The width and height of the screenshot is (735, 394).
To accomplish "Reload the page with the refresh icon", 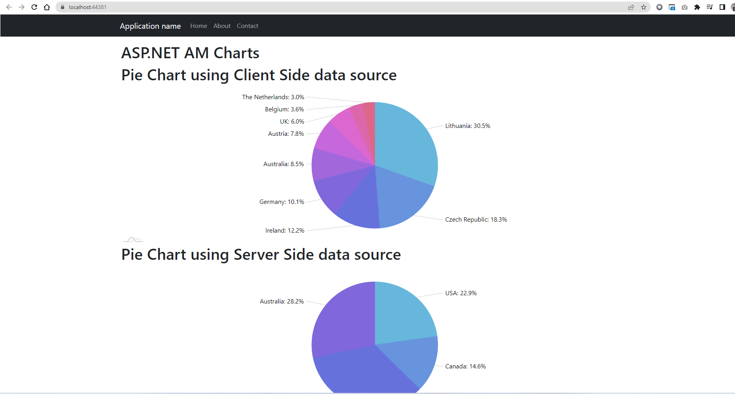I will (x=34, y=7).
